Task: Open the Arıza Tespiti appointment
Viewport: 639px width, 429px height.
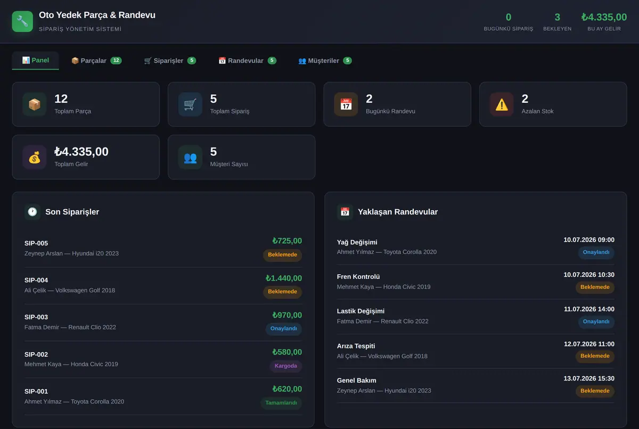Action: click(476, 351)
